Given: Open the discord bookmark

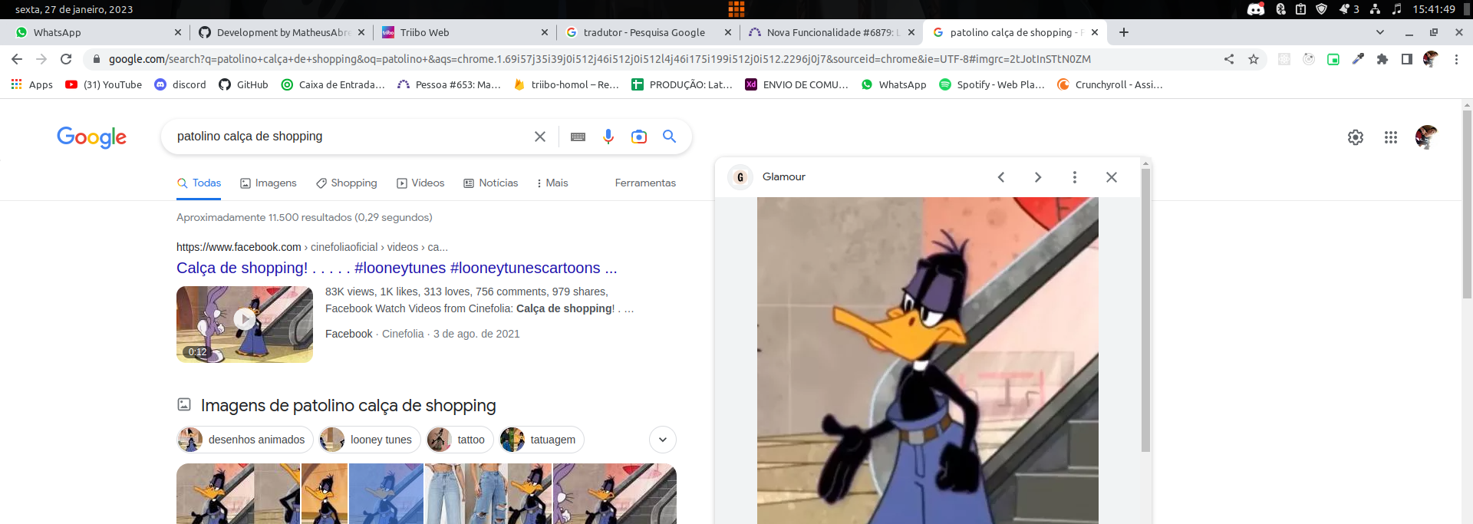Looking at the screenshot, I should click(180, 84).
